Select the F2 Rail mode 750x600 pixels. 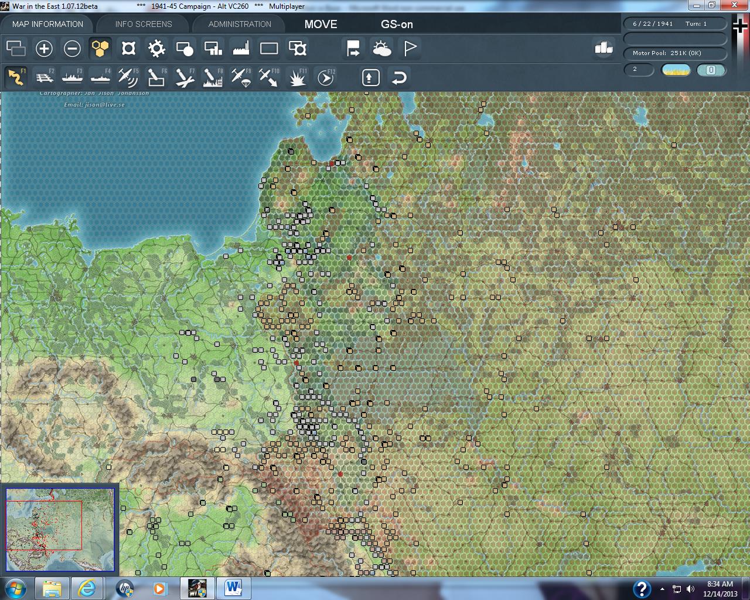(44, 77)
